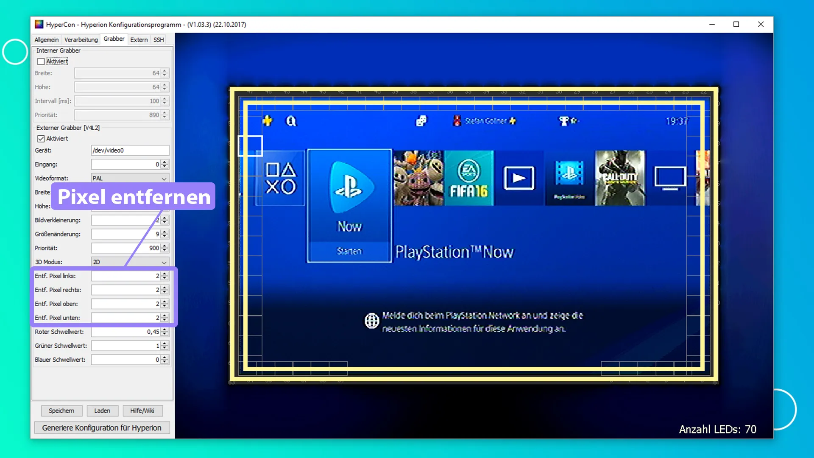Click the PlayStation Video tile in preview

[569, 178]
